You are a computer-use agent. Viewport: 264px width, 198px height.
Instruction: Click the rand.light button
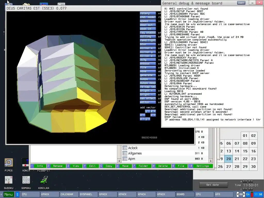148,40
